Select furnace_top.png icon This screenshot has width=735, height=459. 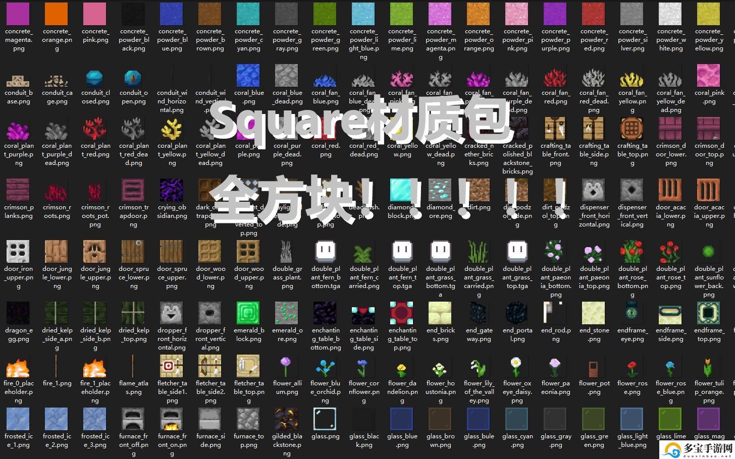click(248, 419)
